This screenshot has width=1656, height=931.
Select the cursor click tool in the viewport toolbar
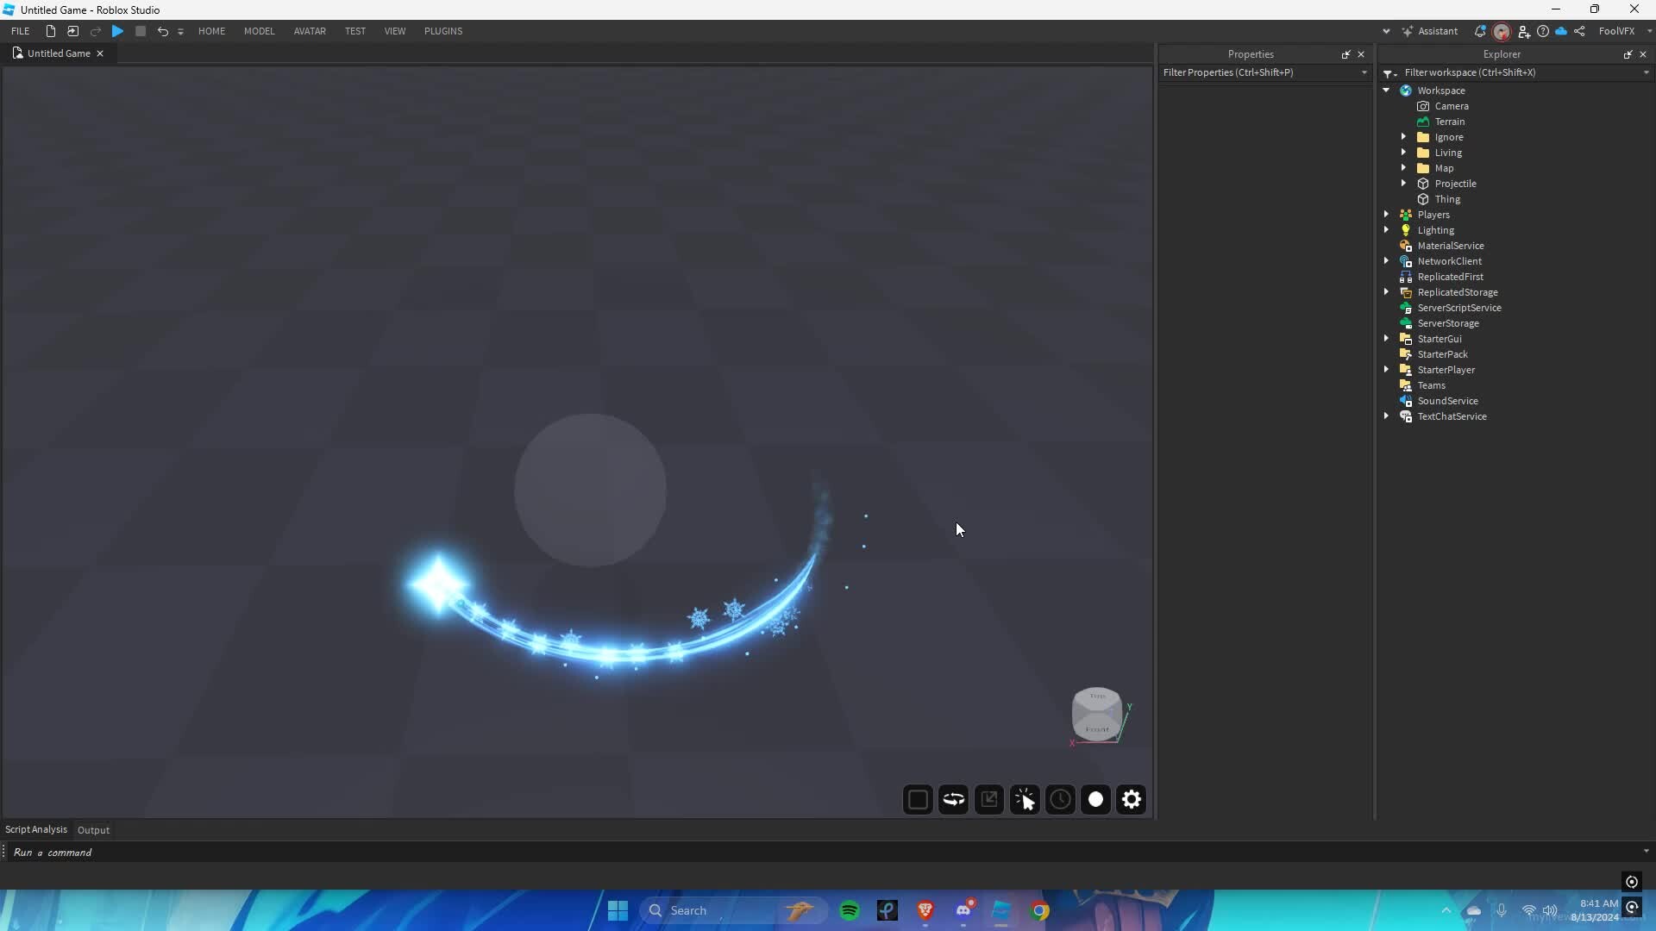(1025, 799)
